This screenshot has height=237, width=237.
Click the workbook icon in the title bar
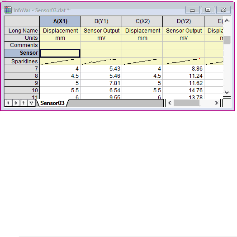tap(8, 10)
